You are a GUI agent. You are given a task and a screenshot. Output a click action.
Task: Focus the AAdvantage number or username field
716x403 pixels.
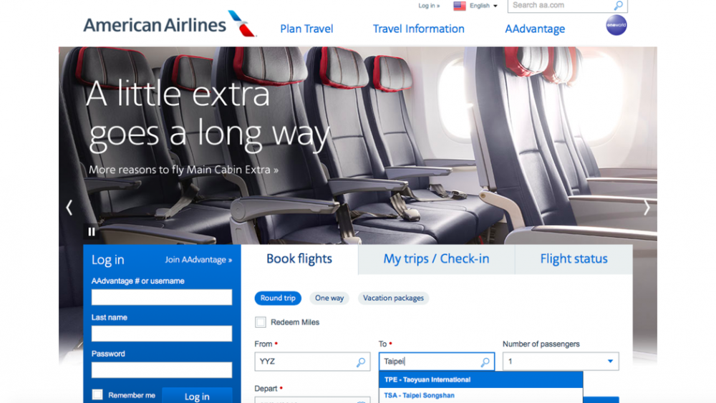(162, 297)
